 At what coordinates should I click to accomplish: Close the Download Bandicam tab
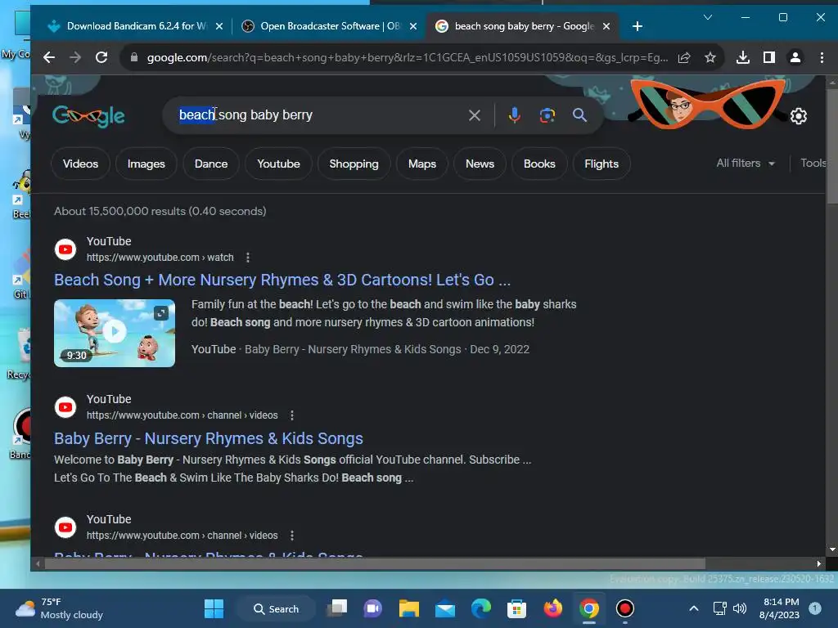(219, 26)
